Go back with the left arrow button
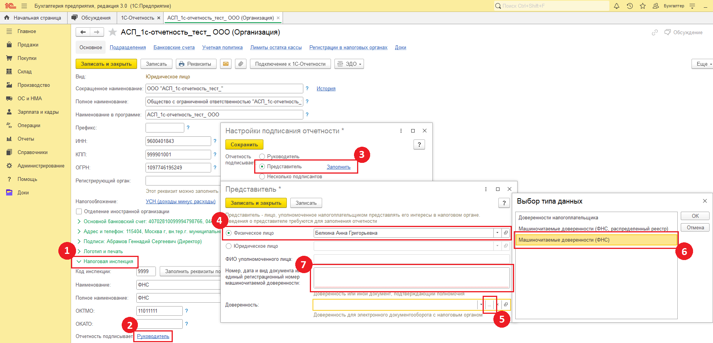The image size is (713, 343). 83,32
